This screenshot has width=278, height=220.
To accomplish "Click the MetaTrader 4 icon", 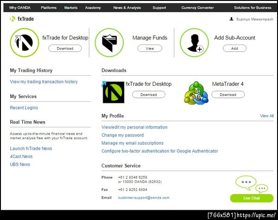I will pyautogui.click(x=196, y=93).
